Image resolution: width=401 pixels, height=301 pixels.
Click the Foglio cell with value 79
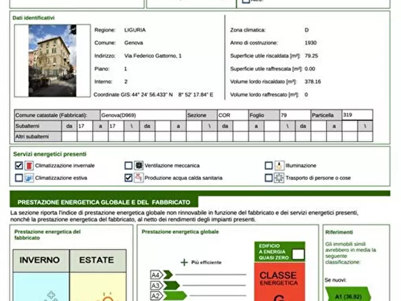(295, 115)
